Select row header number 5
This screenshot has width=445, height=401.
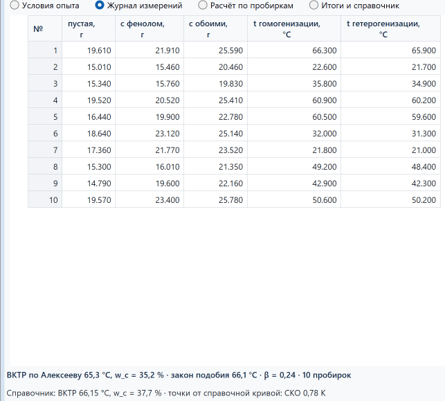45,117
